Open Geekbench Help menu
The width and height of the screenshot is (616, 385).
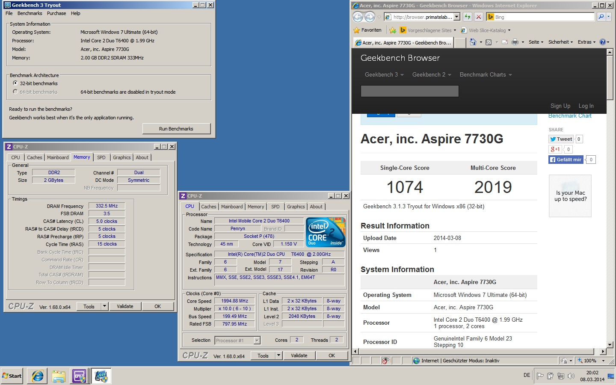pos(76,13)
